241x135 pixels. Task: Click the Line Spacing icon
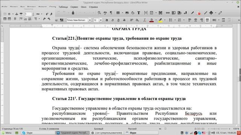click(214, 20)
